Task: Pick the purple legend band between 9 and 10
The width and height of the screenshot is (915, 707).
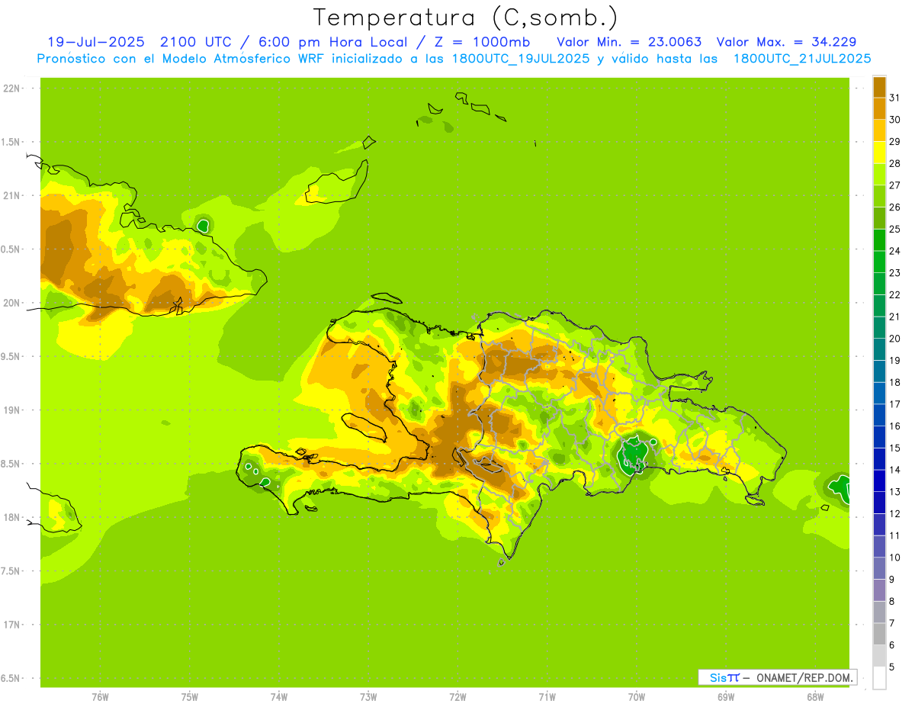Action: coord(879,568)
